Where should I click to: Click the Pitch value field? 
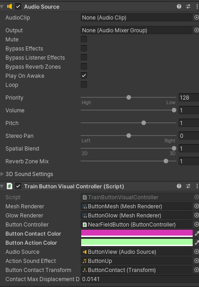189,123
